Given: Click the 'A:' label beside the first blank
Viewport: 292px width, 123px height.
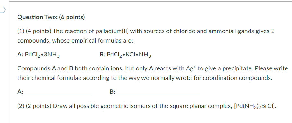Looking at the screenshot, I should pos(20,92).
